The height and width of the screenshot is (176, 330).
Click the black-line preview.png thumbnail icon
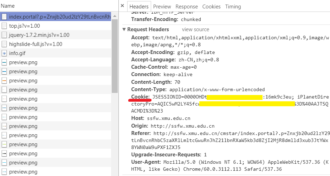(4, 154)
